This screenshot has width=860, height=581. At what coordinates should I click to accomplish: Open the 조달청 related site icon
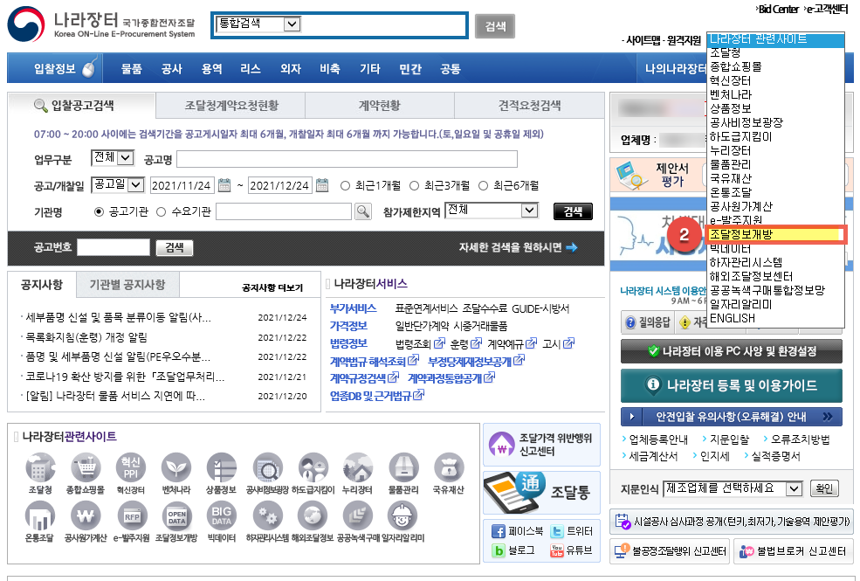click(40, 467)
